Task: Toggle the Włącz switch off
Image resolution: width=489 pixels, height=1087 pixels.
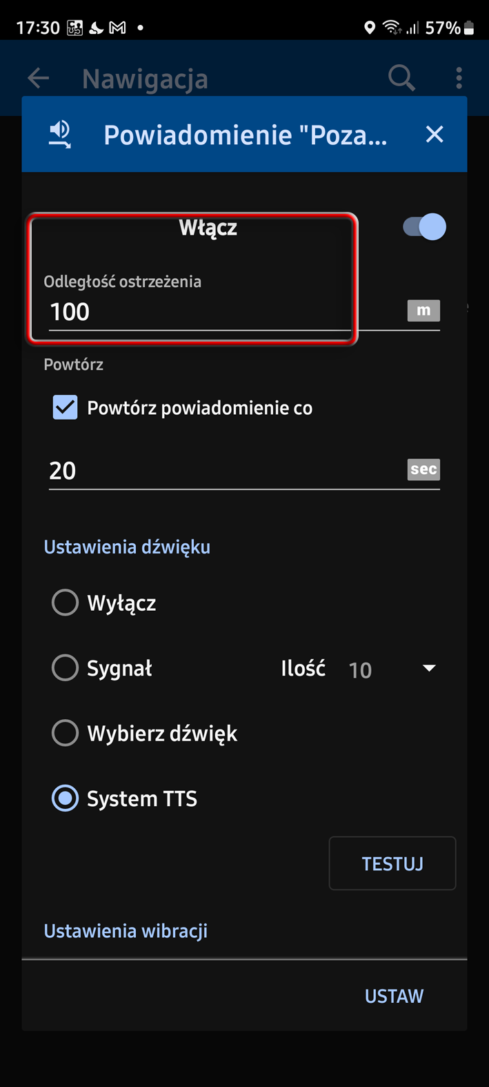Action: tap(424, 227)
